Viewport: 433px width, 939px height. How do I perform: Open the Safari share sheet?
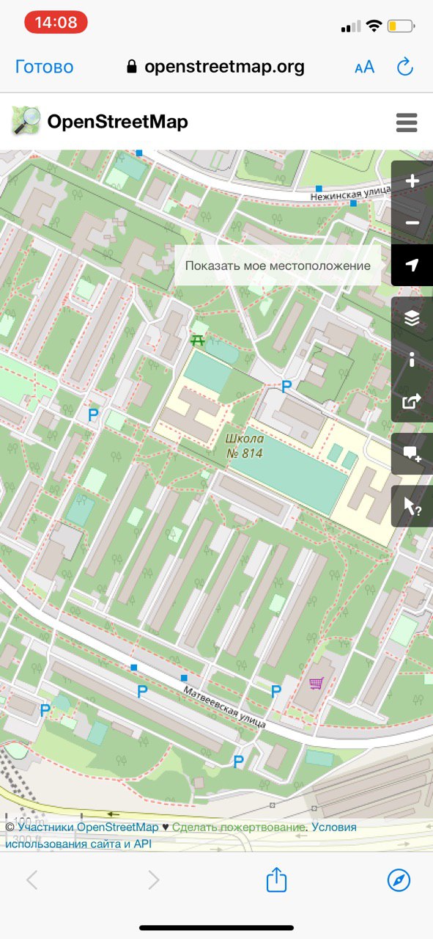[x=275, y=880]
